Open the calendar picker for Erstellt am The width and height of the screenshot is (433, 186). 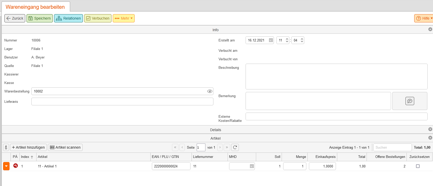click(271, 40)
